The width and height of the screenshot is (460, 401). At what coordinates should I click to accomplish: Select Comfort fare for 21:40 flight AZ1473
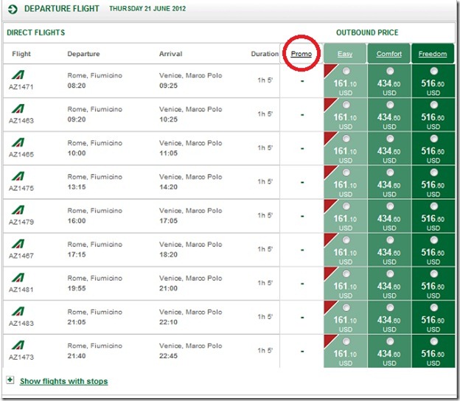(390, 341)
